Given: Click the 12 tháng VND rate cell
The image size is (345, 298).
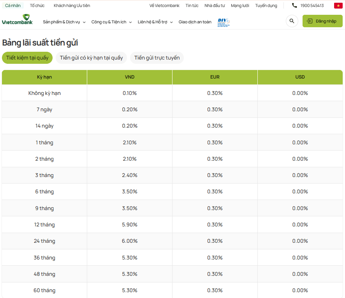Looking at the screenshot, I should pyautogui.click(x=130, y=224).
